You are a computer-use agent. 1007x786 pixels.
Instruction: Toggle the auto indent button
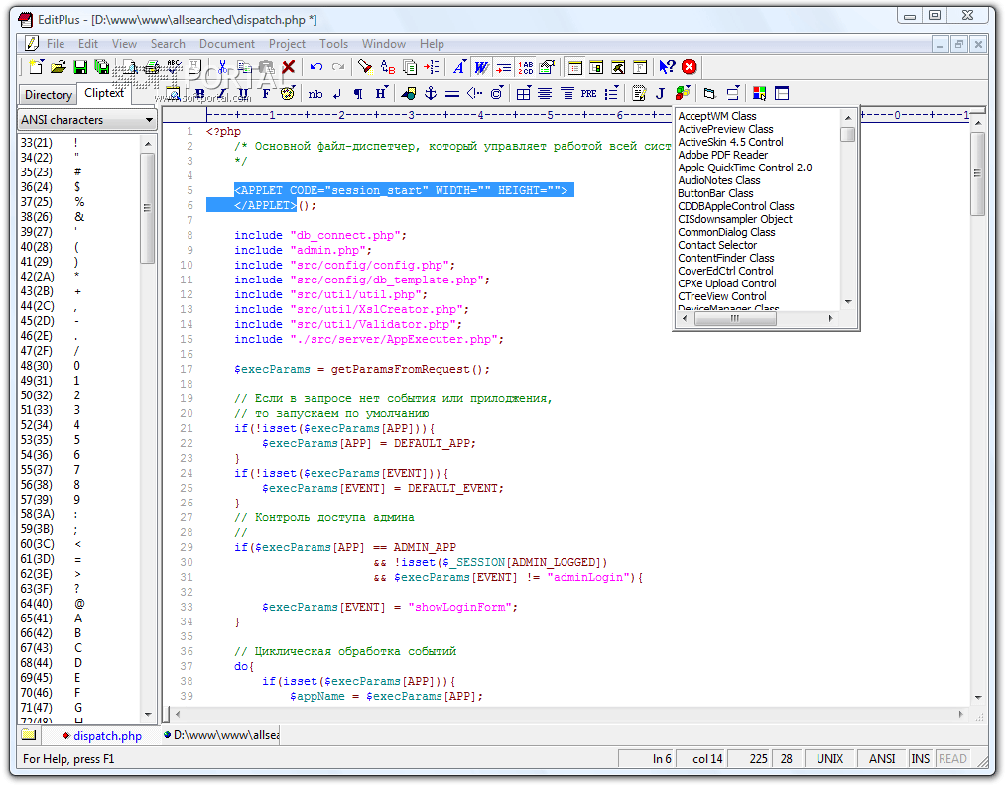pos(504,67)
